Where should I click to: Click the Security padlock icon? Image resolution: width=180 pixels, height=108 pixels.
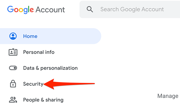[x=13, y=84]
